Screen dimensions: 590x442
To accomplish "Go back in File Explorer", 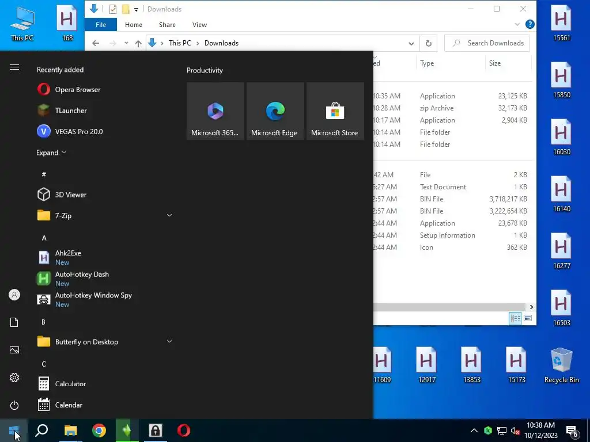I will point(96,43).
